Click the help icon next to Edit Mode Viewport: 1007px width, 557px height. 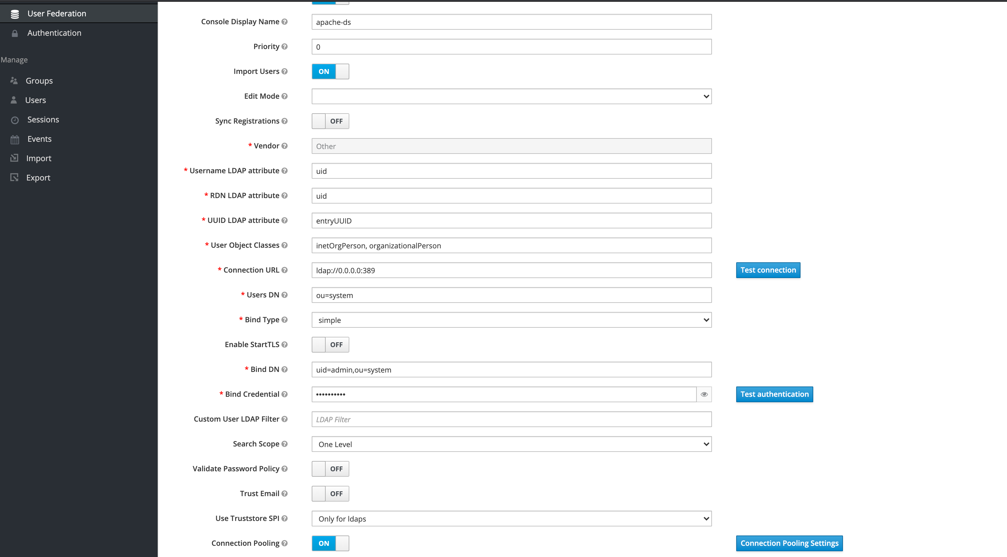(x=285, y=96)
